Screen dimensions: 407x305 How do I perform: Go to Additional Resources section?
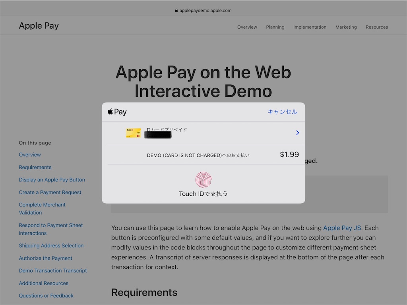44,283
